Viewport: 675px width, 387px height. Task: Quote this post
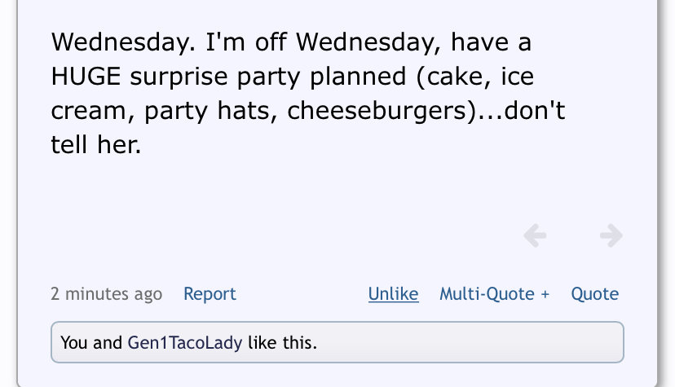594,294
